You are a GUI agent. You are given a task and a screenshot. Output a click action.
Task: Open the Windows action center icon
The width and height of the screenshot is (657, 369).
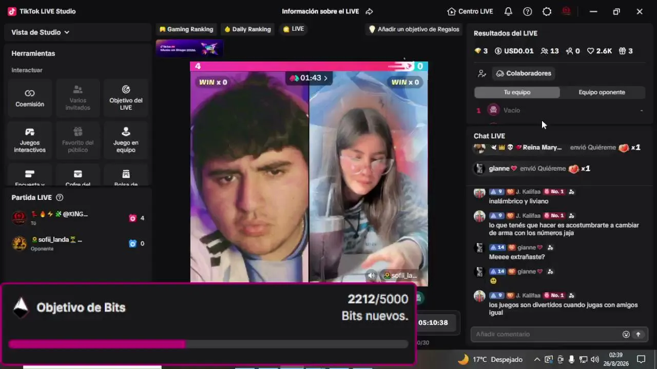641,359
